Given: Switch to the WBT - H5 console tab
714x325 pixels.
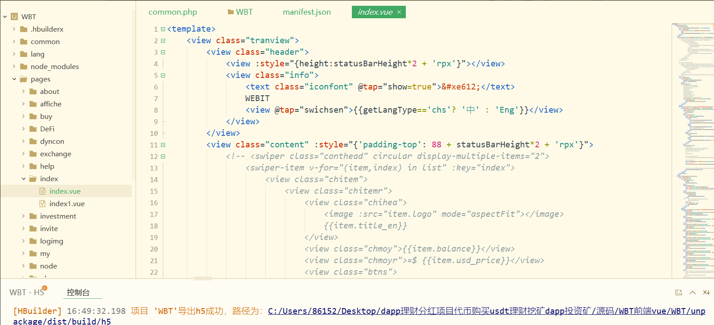Looking at the screenshot, I should coord(26,292).
